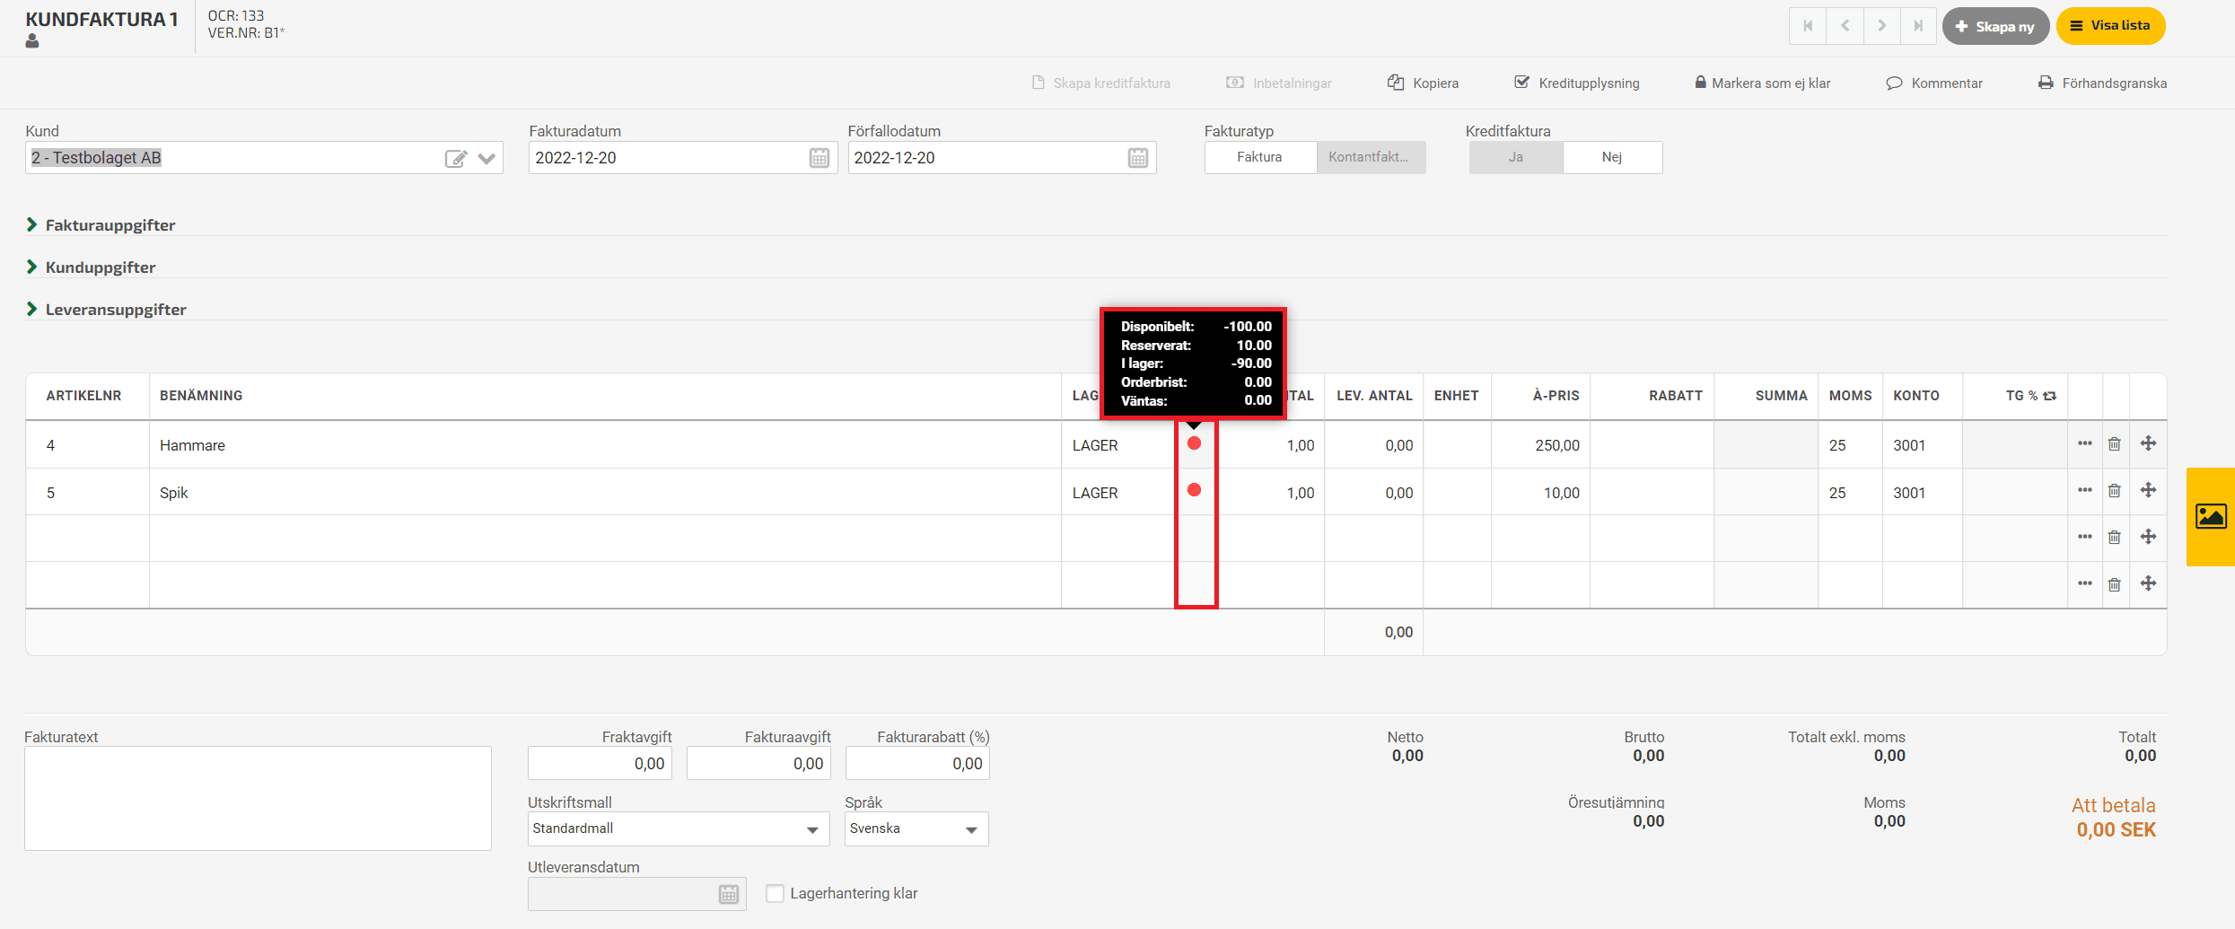The height and width of the screenshot is (929, 2235).
Task: Click the Fakturarabatt (%) field
Action: pyautogui.click(x=917, y=764)
